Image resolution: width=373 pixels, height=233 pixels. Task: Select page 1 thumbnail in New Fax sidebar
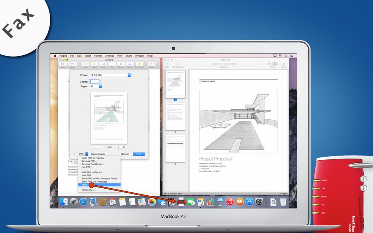click(x=175, y=84)
